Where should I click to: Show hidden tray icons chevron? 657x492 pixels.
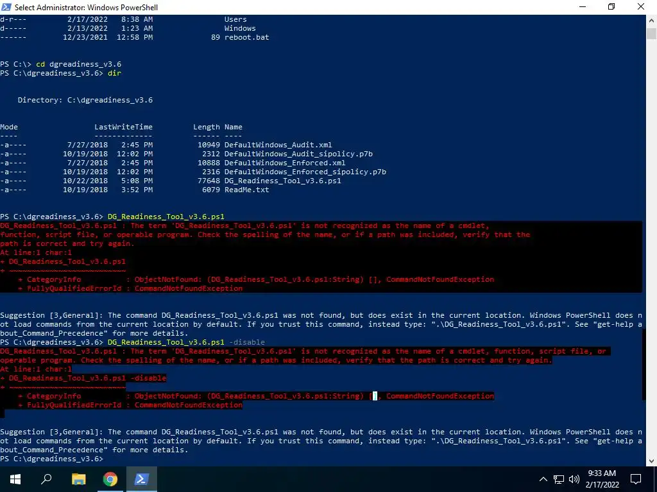click(x=543, y=479)
